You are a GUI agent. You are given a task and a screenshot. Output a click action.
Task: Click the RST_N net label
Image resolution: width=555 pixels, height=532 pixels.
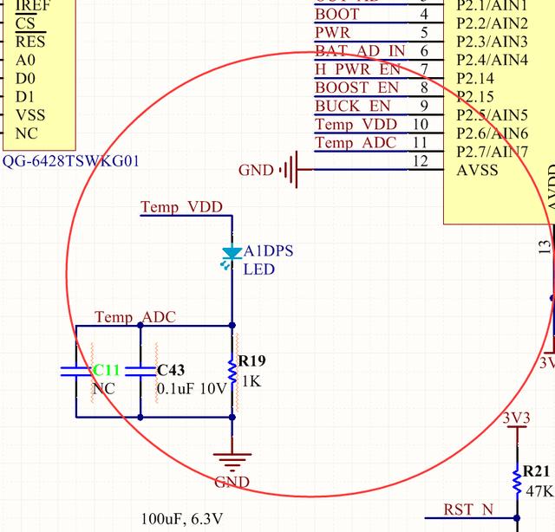(x=468, y=509)
